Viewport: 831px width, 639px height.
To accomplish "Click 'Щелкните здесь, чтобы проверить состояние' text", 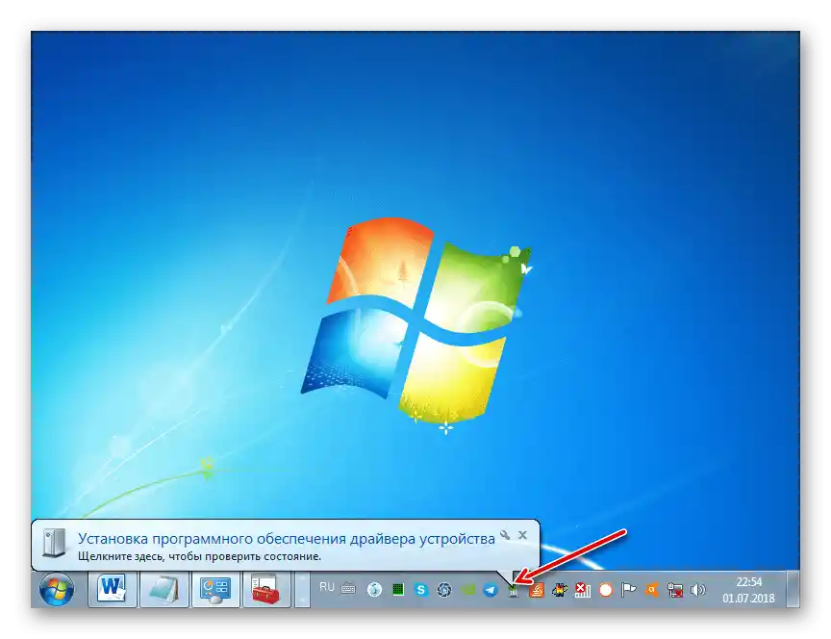I will [199, 557].
